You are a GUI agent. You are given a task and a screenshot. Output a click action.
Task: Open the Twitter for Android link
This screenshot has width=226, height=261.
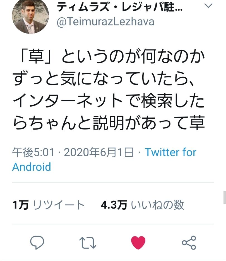(104, 159)
